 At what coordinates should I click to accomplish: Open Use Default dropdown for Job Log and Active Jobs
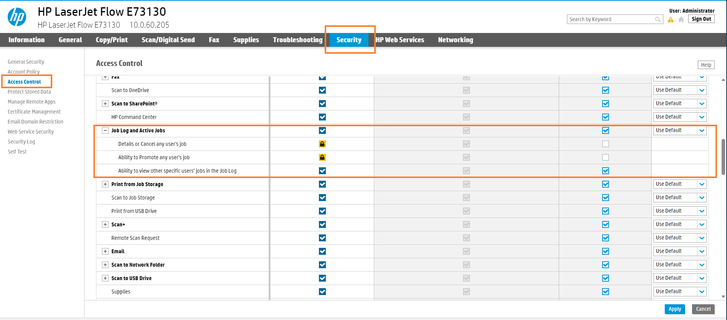tap(680, 130)
